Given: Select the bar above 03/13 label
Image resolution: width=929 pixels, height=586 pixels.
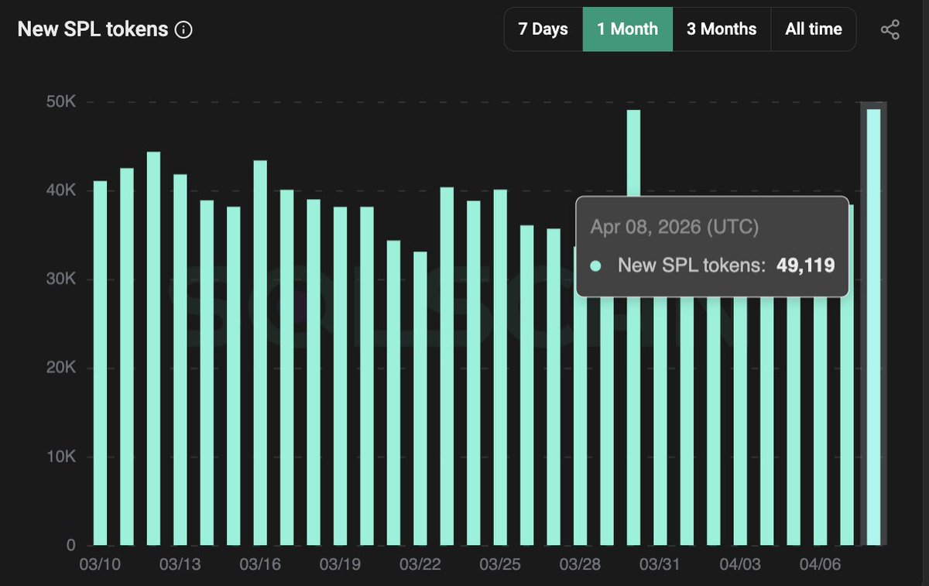Looking at the screenshot, I should (x=180, y=359).
